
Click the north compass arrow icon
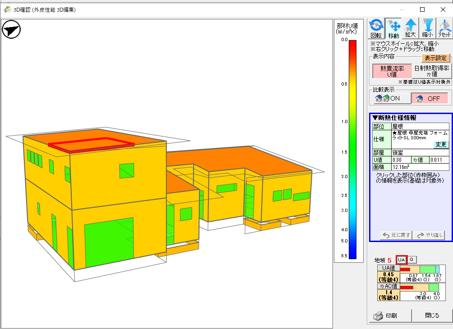click(12, 31)
